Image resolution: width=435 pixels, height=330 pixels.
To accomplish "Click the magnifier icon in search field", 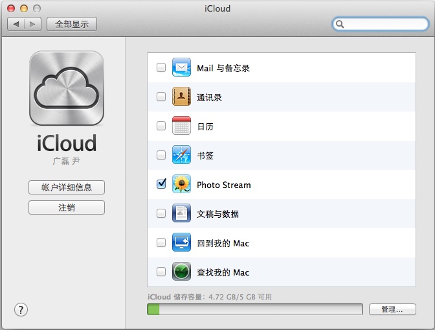I will click(x=340, y=24).
